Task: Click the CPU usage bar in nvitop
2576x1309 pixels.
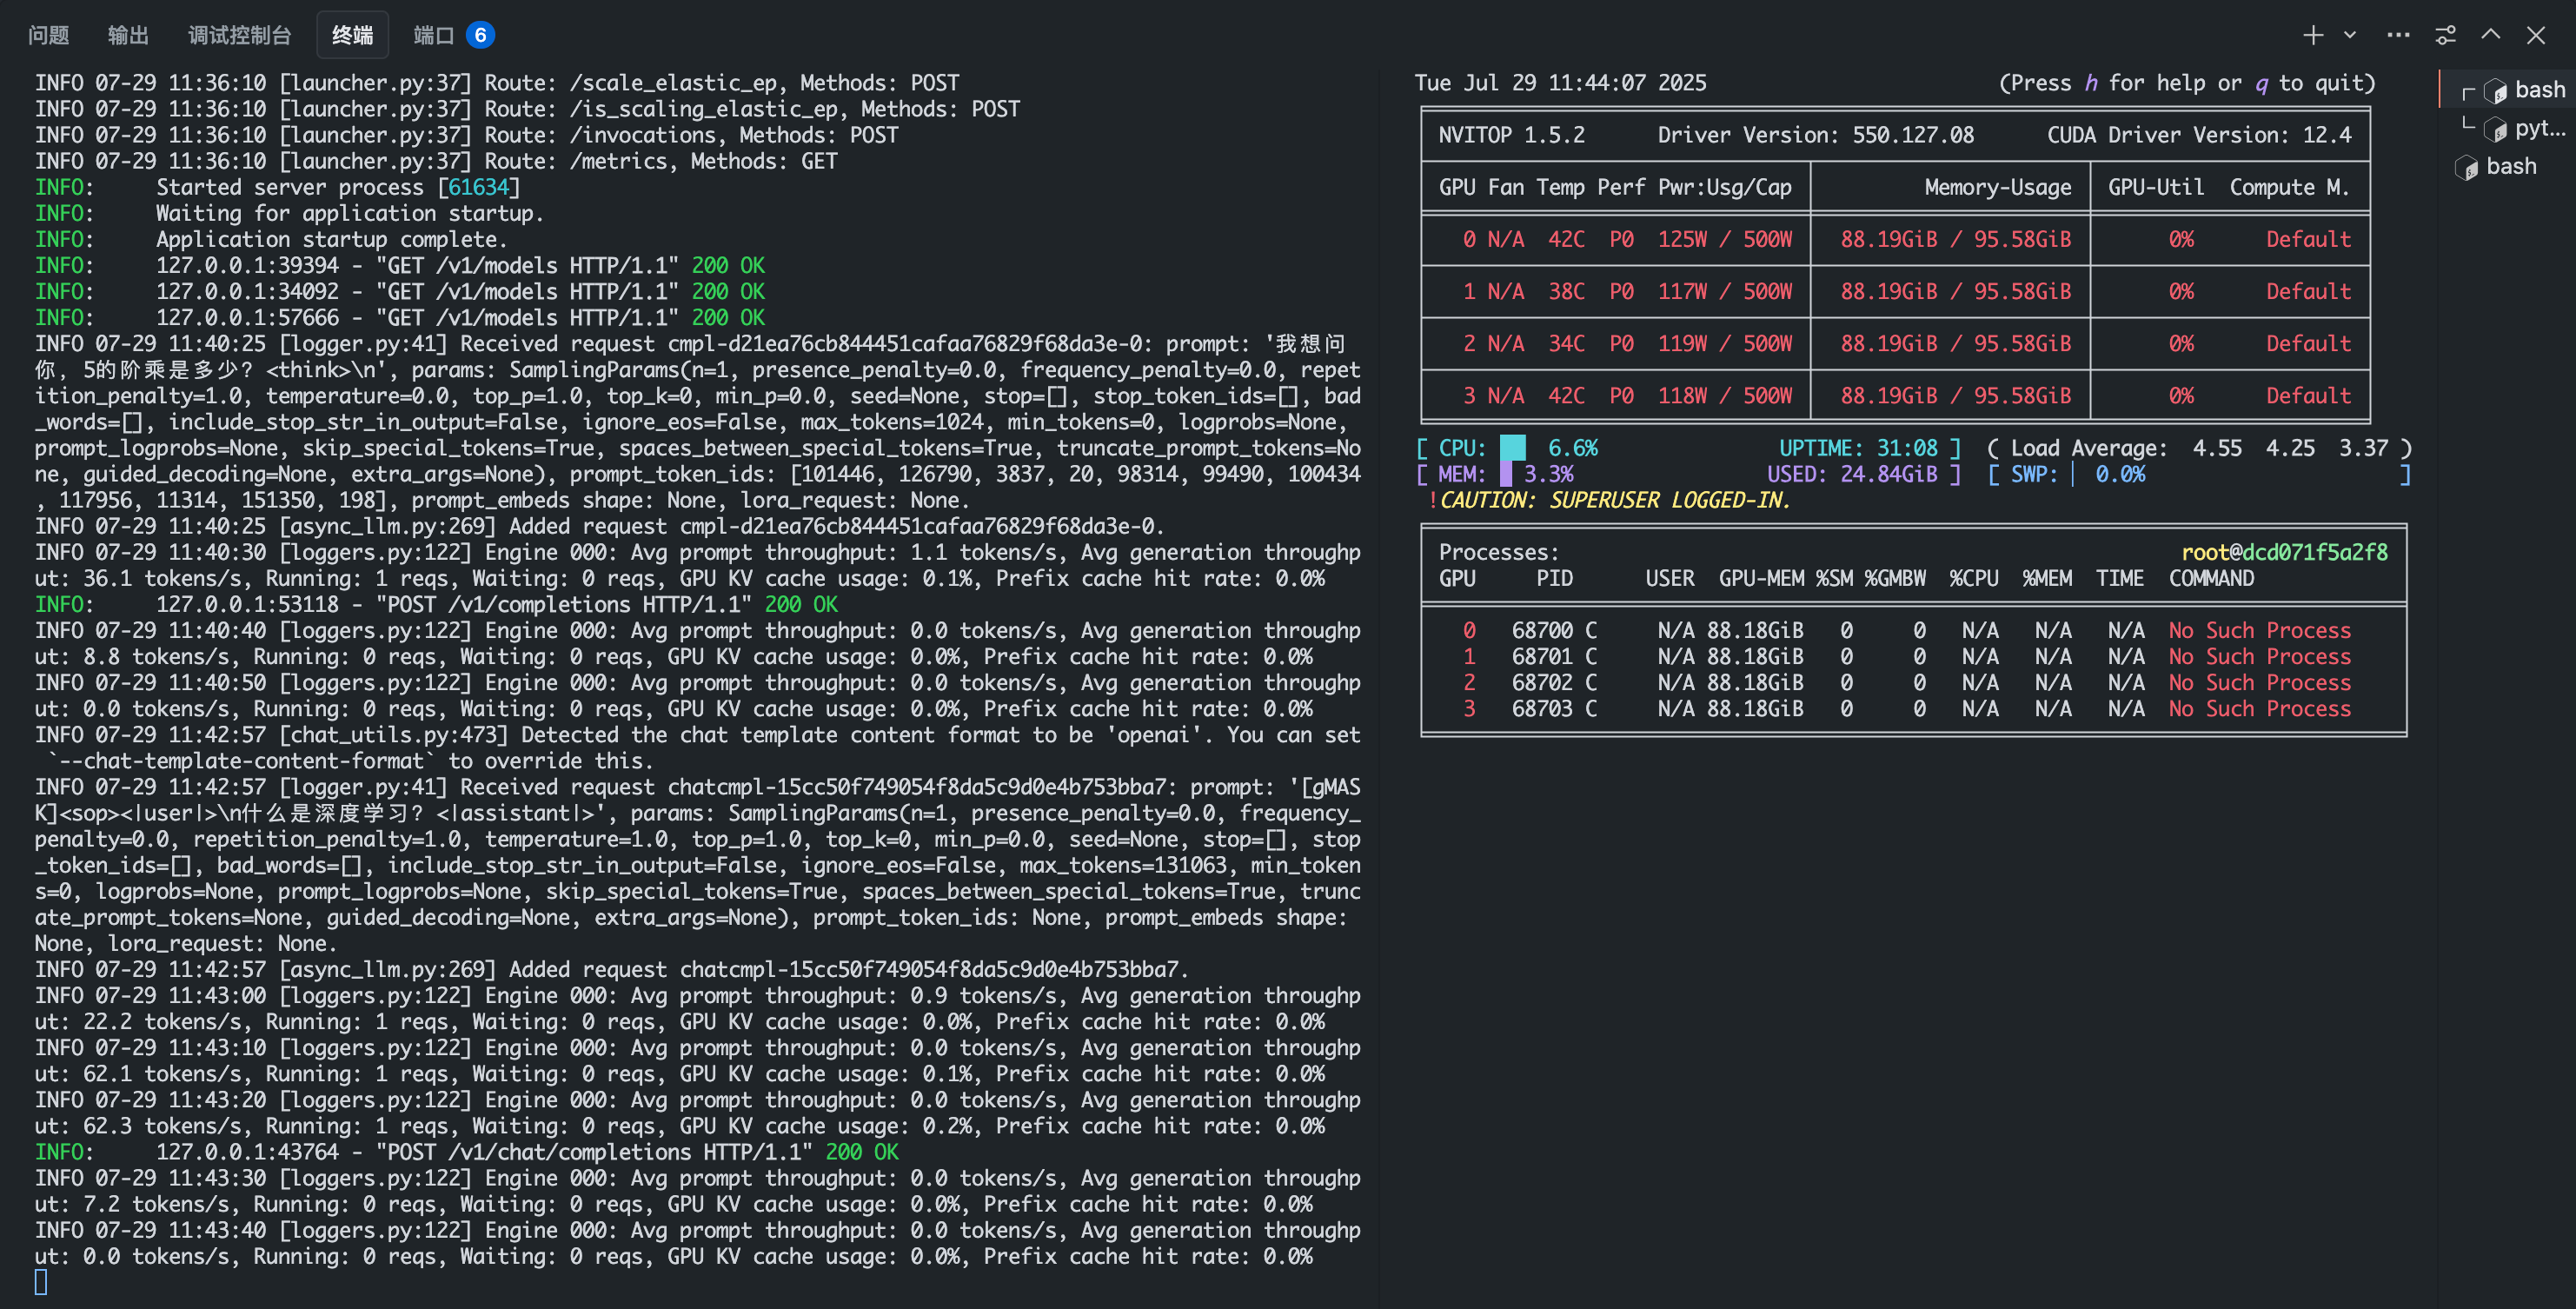Action: (x=1512, y=448)
